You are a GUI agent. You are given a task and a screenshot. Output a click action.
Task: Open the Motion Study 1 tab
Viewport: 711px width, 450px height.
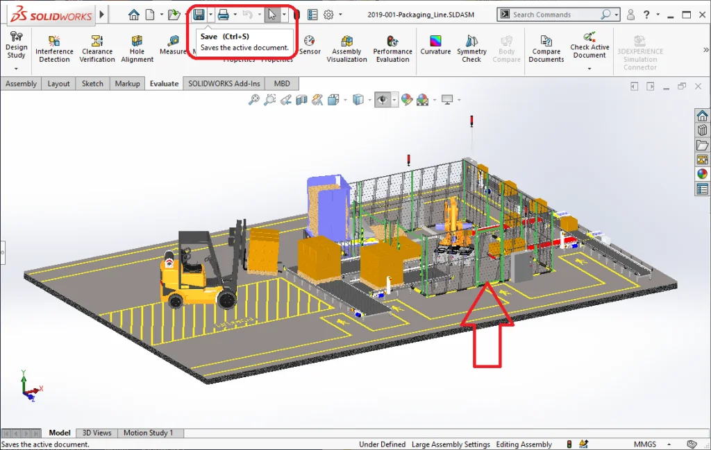(x=148, y=433)
